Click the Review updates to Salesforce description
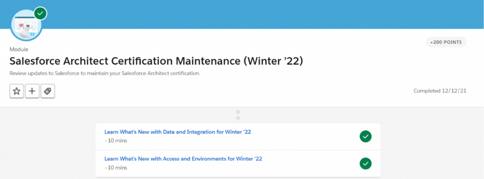The width and height of the screenshot is (484, 179). pos(105,74)
